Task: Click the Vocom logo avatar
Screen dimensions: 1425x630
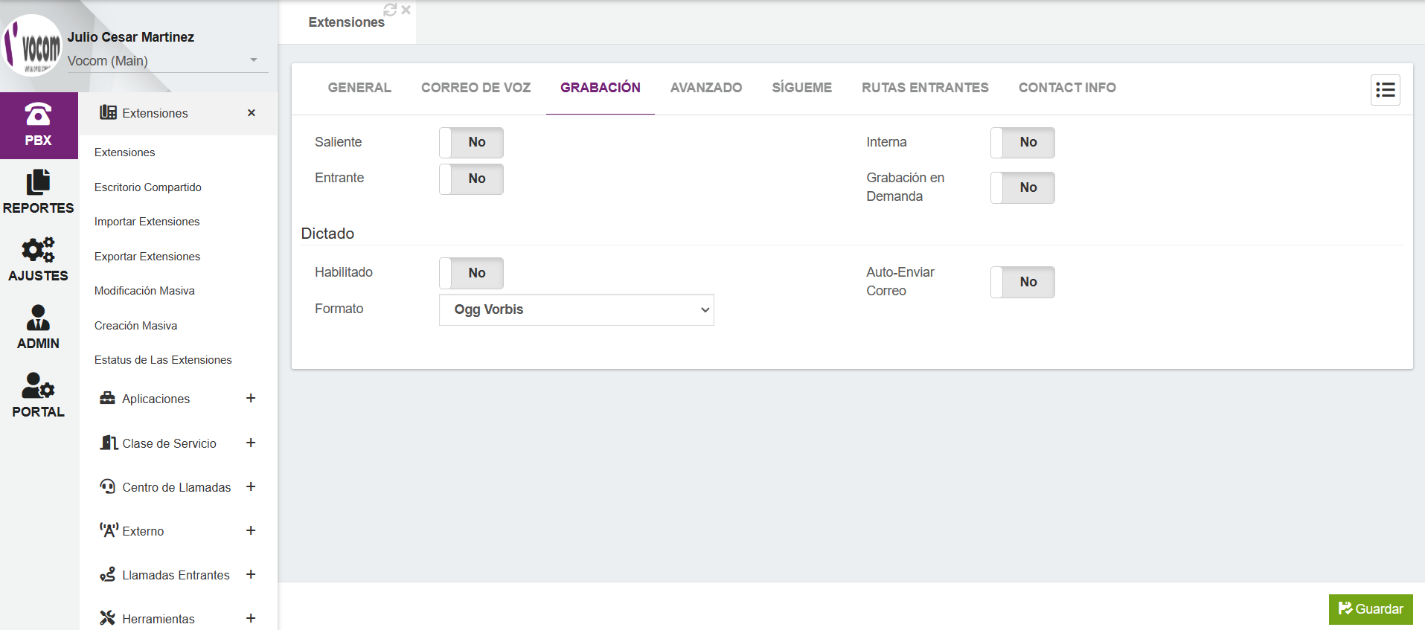Action: [x=32, y=45]
